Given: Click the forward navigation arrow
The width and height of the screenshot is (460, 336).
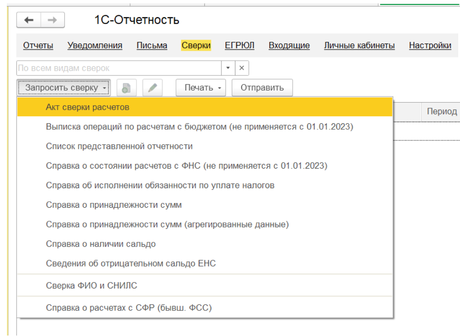Looking at the screenshot, I should 52,20.
